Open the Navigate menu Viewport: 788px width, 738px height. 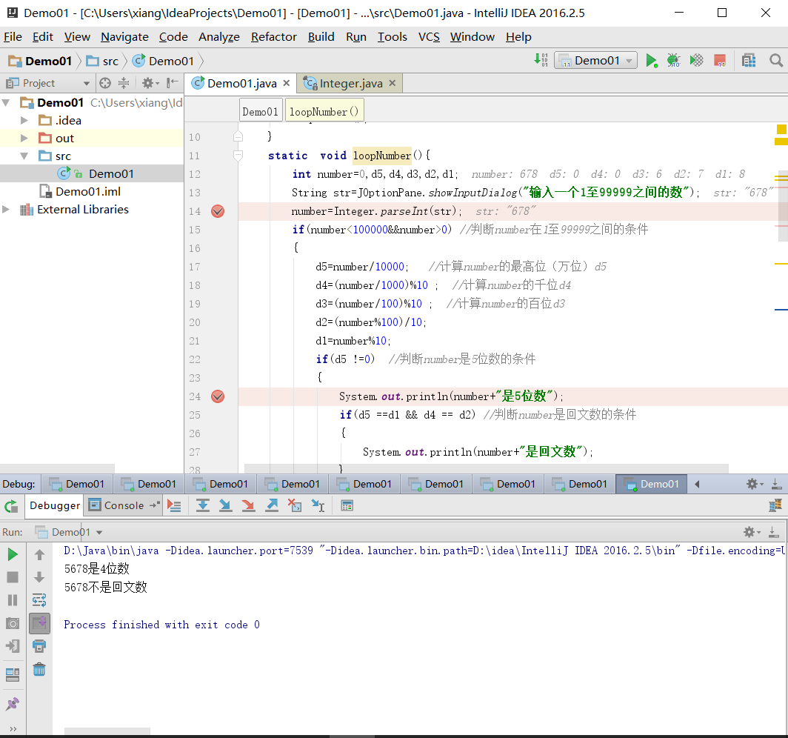point(124,37)
